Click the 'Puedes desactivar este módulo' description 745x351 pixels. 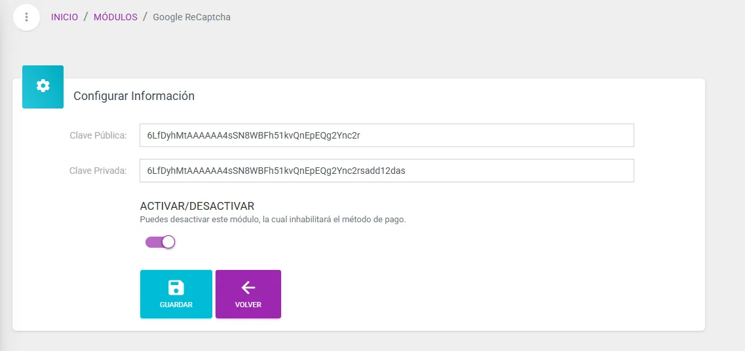(x=273, y=220)
